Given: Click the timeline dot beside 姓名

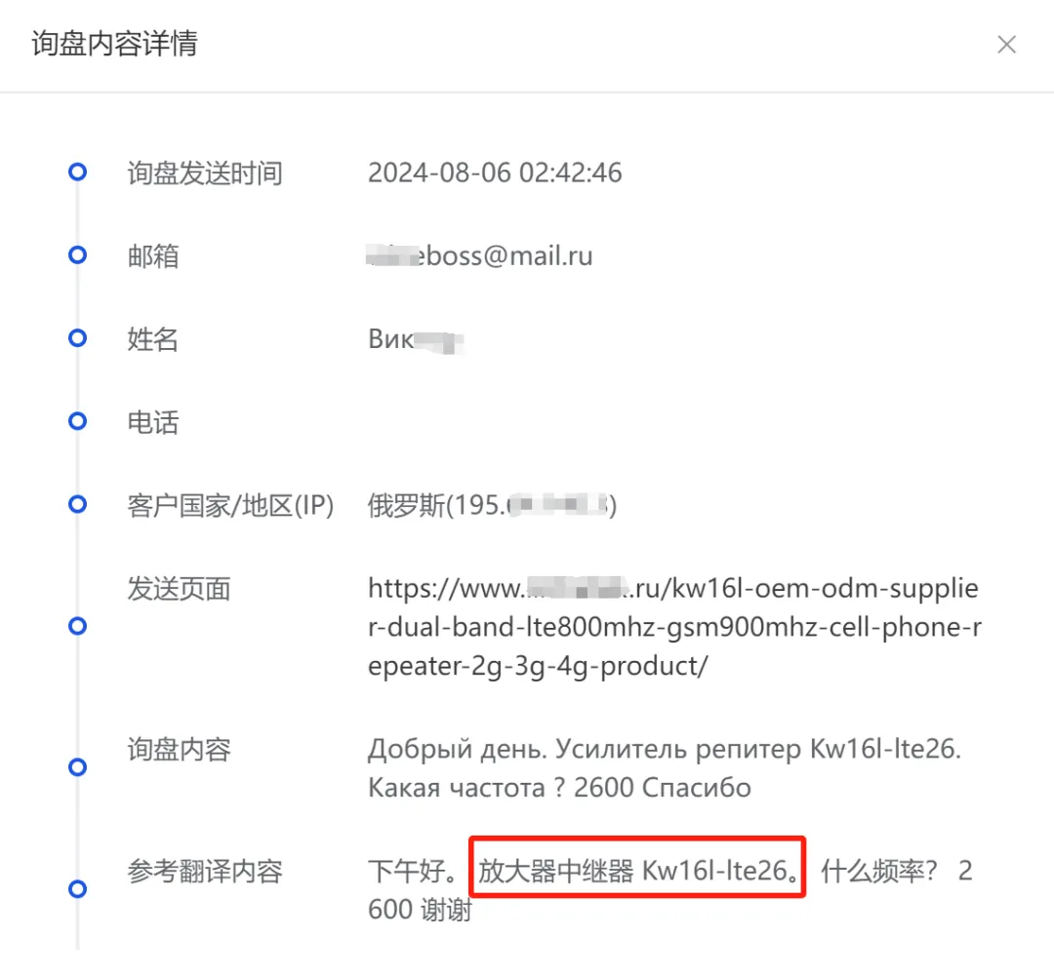Looking at the screenshot, I should [x=78, y=338].
